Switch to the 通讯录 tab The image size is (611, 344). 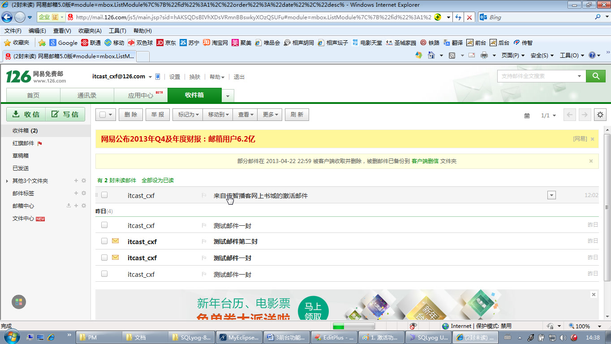[x=87, y=95]
